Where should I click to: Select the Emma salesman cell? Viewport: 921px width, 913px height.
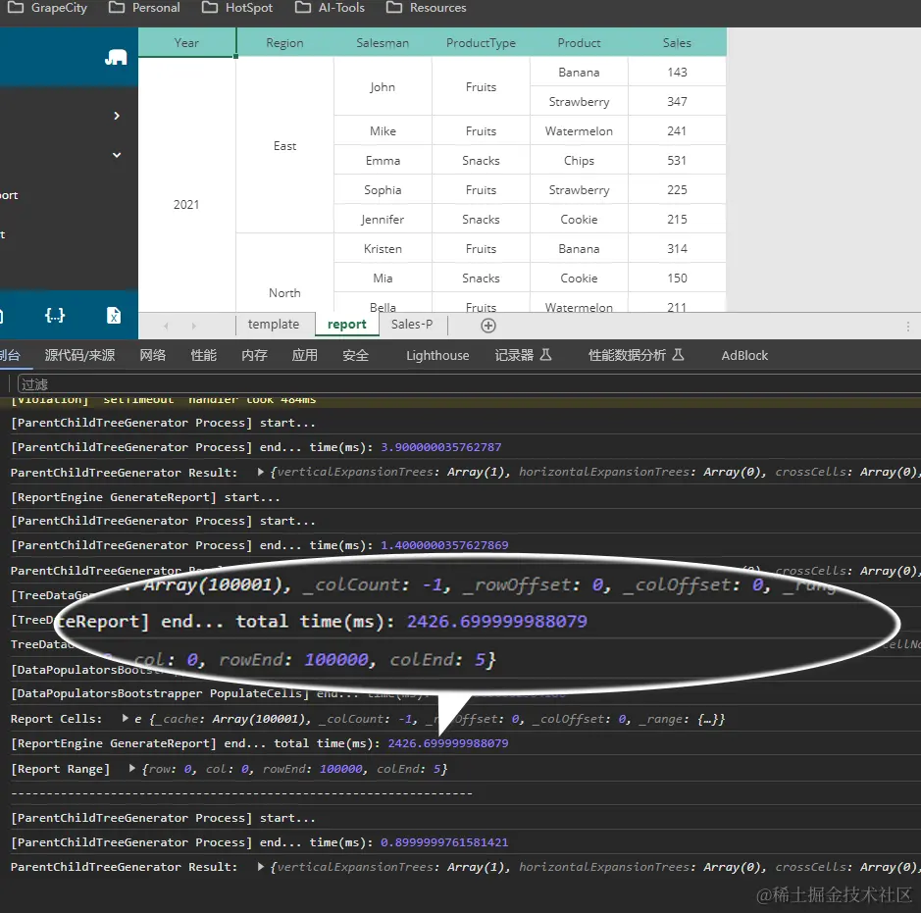click(383, 160)
